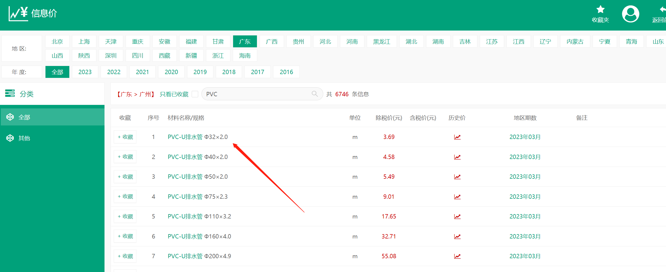Click the 信息价 logo icon
The image size is (666, 272).
click(18, 14)
